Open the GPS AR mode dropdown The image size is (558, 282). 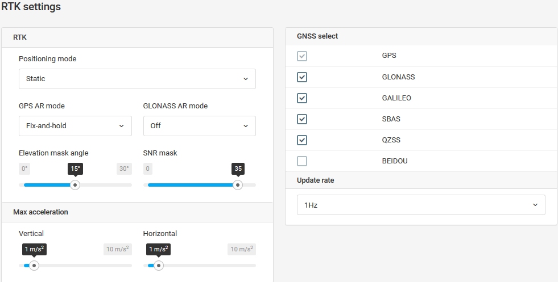[75, 126]
